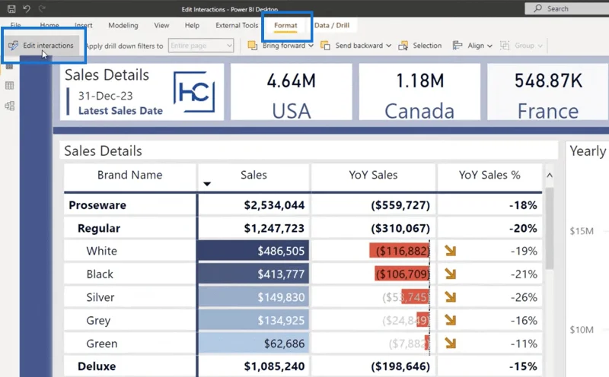
Task: Switch to Data view sidebar icon
Action: (x=9, y=85)
